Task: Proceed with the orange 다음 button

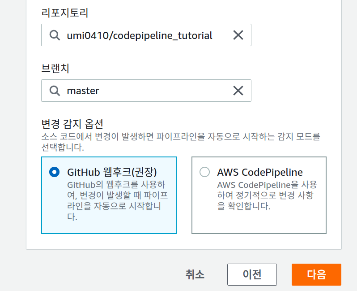Action: pyautogui.click(x=316, y=274)
